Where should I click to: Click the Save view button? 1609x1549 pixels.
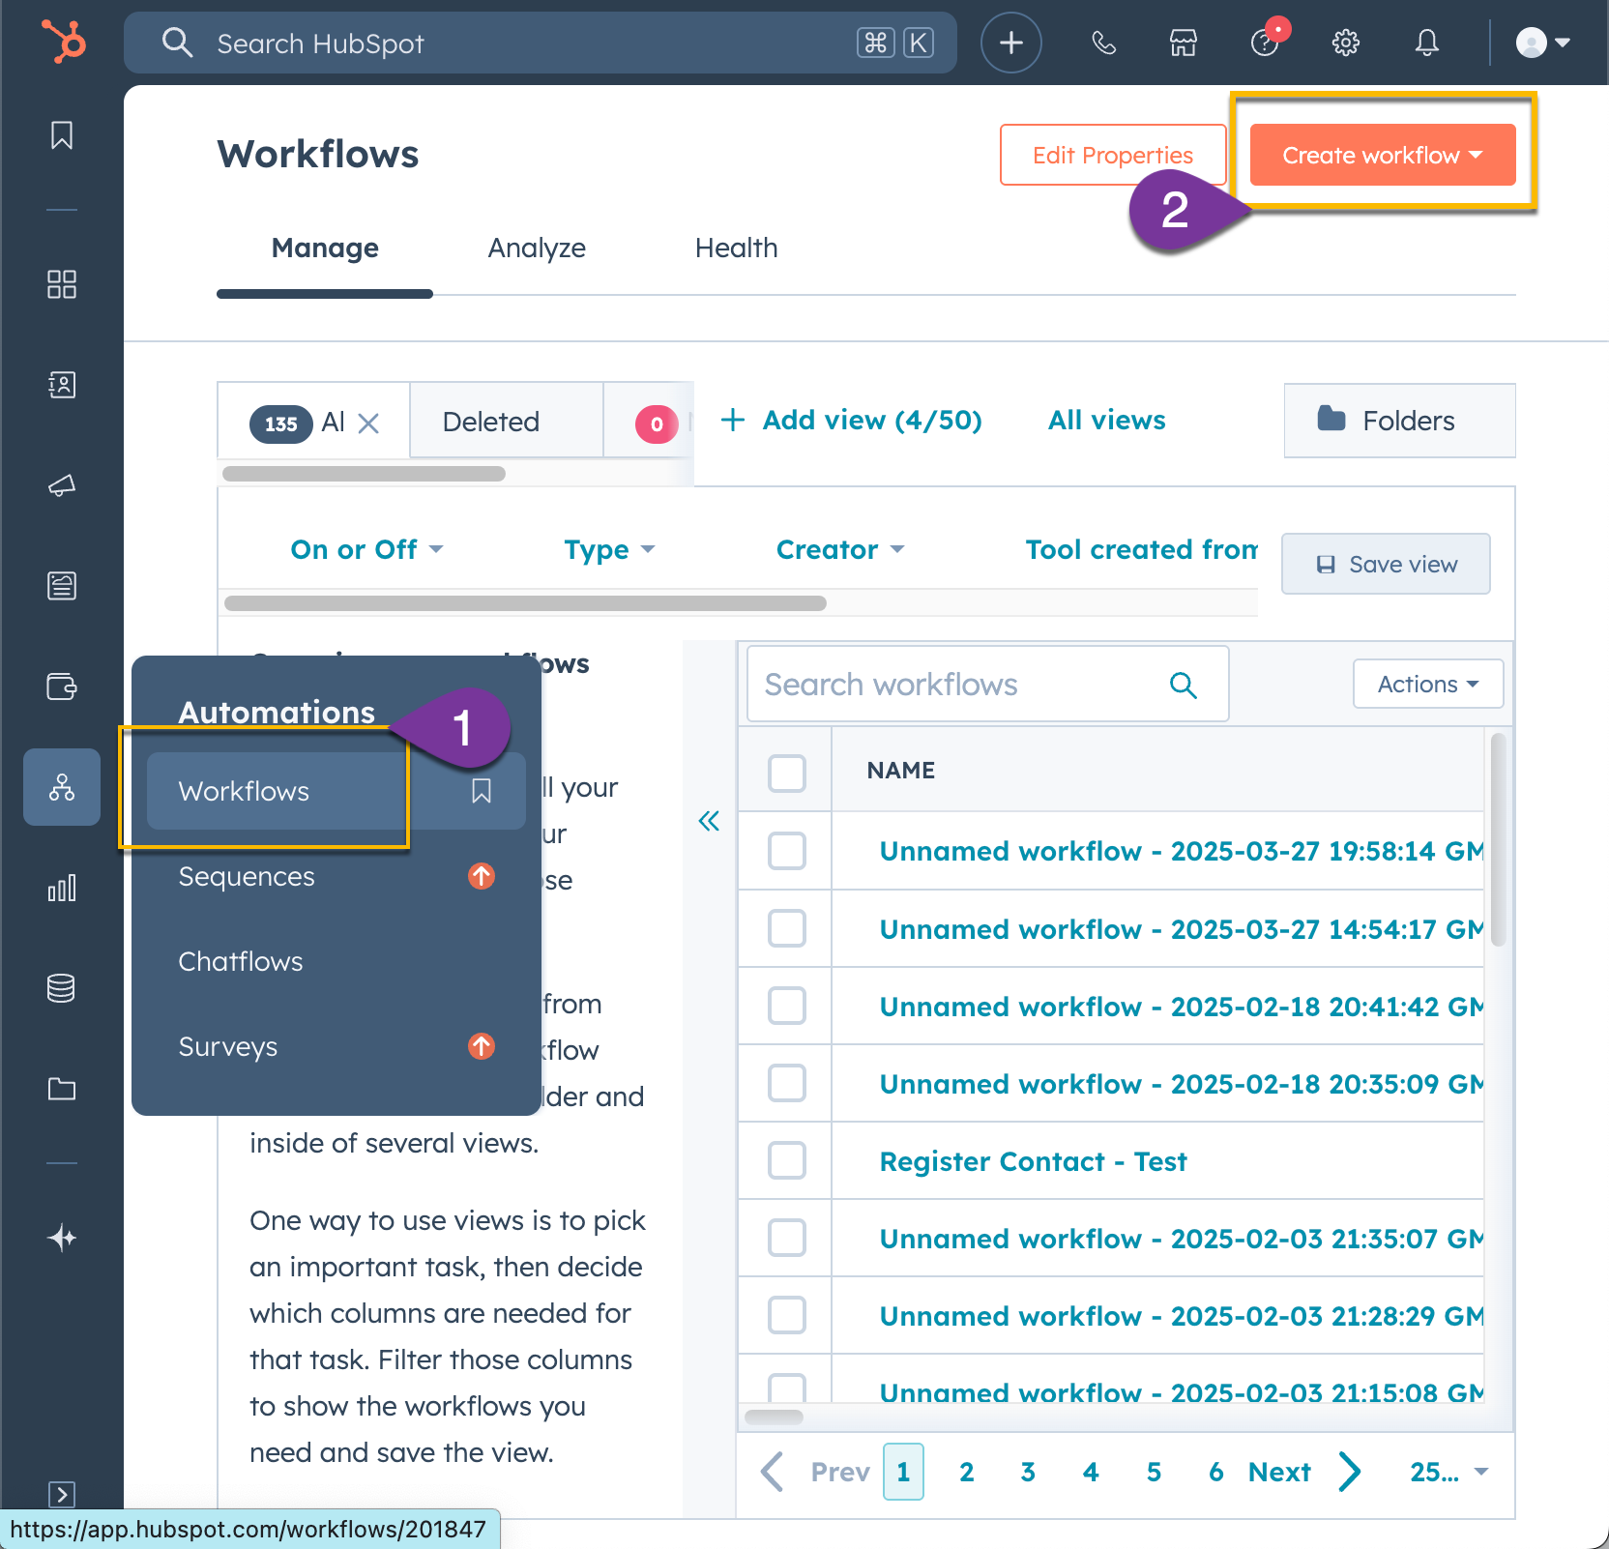(x=1386, y=564)
